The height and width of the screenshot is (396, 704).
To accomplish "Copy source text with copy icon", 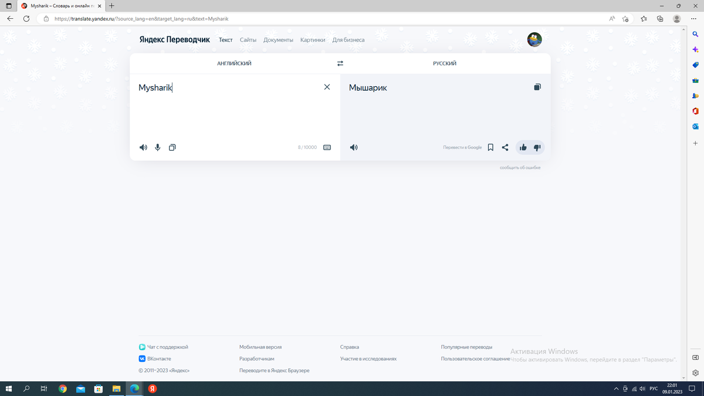I will 172,147.
